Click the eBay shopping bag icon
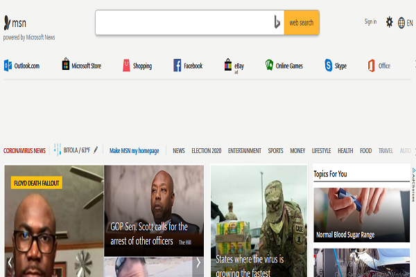This screenshot has width=416, height=277. 228,66
